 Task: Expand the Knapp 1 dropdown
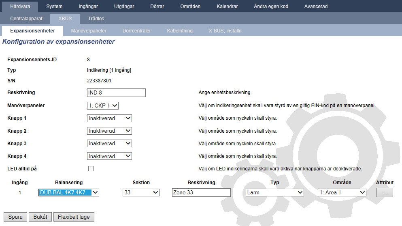click(x=109, y=118)
